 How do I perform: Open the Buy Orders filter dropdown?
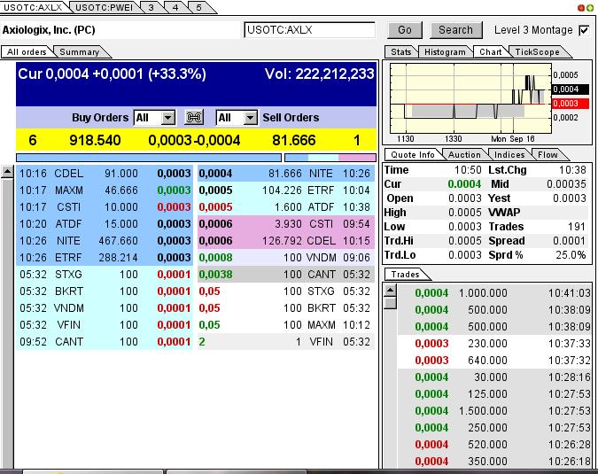click(x=167, y=118)
